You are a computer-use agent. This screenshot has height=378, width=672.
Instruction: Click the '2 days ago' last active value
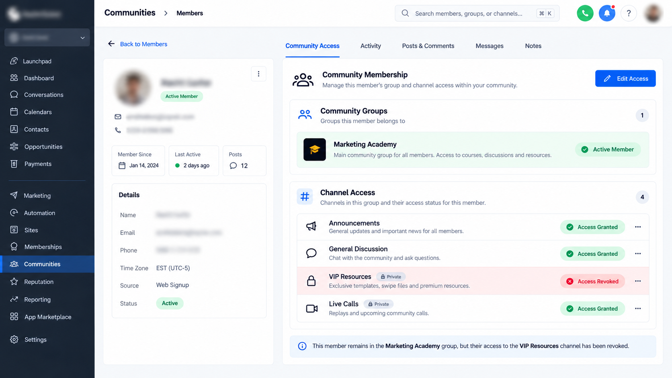tap(197, 166)
